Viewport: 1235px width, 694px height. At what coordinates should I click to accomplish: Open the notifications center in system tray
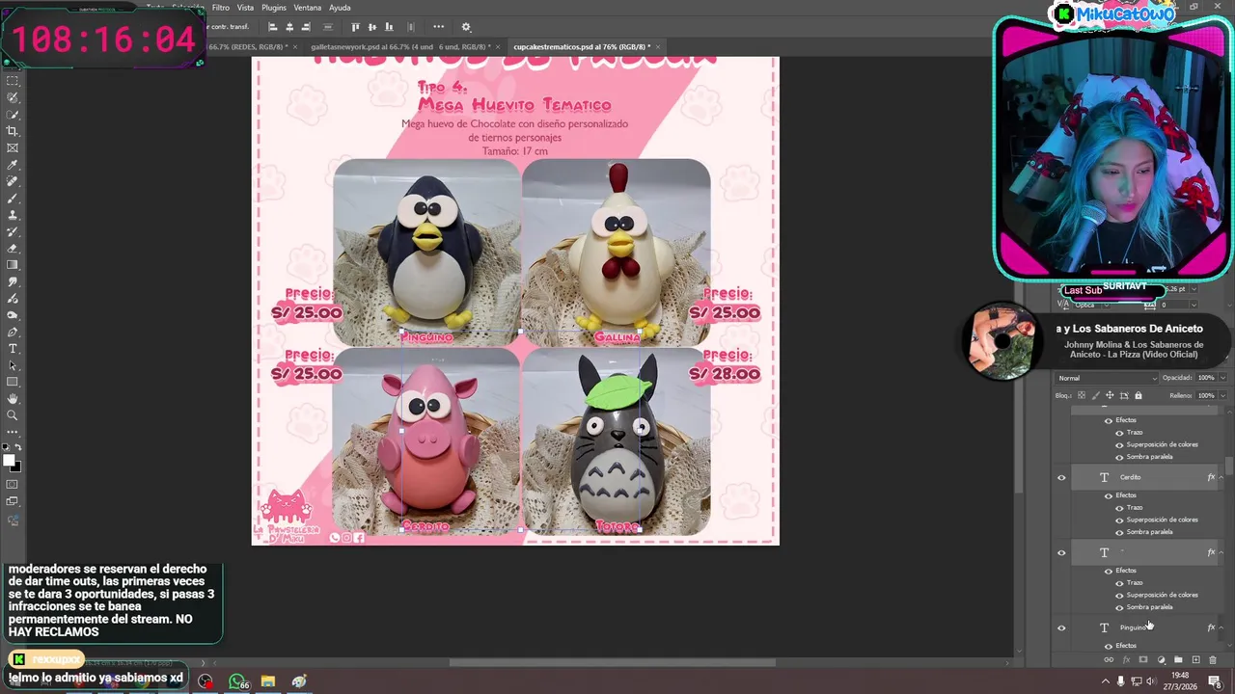pyautogui.click(x=1214, y=681)
